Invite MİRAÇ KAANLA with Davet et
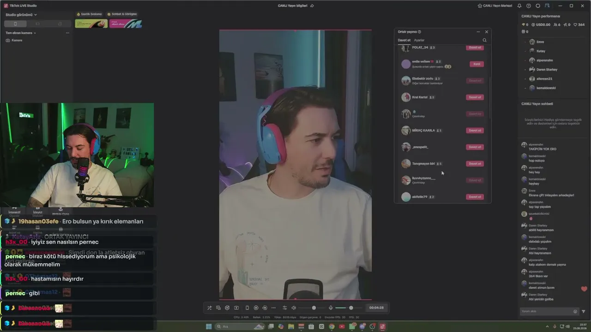Screen dimensions: 591x332 [x=475, y=130]
